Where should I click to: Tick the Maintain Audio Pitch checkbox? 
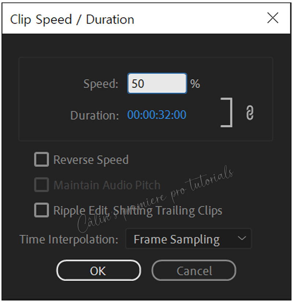[x=41, y=185]
